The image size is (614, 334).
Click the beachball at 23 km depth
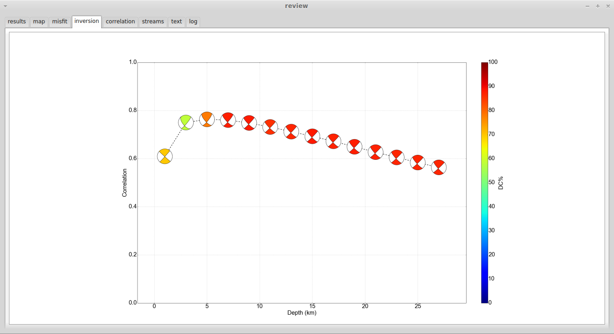point(397,158)
